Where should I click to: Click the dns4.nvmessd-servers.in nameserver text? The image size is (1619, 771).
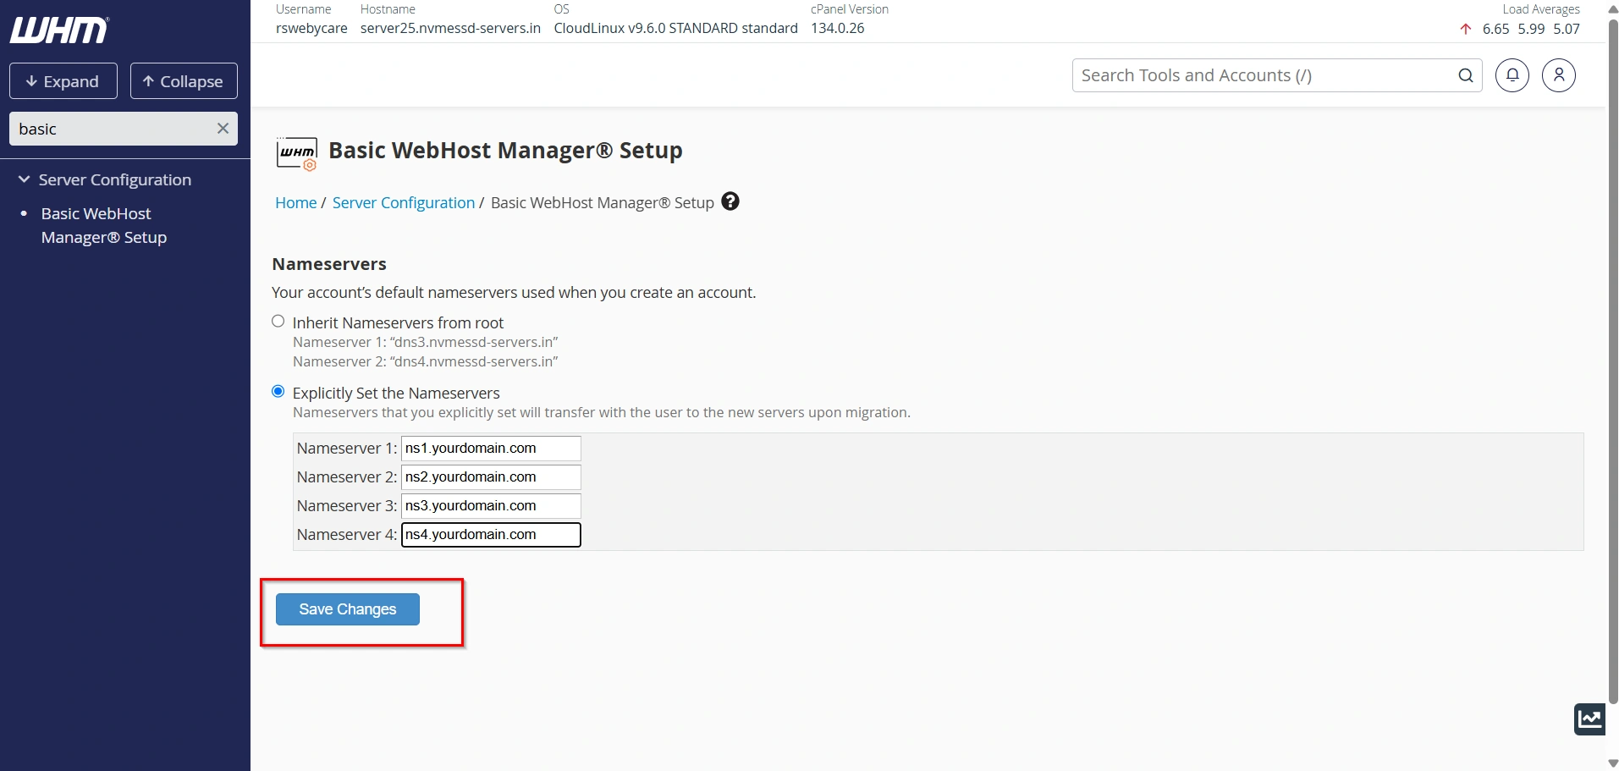coord(474,361)
